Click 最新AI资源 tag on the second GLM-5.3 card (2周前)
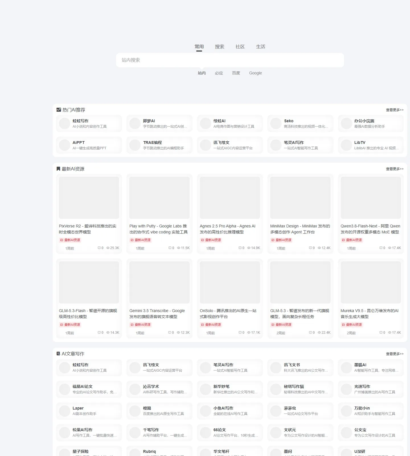The image size is (410, 456). [281, 325]
